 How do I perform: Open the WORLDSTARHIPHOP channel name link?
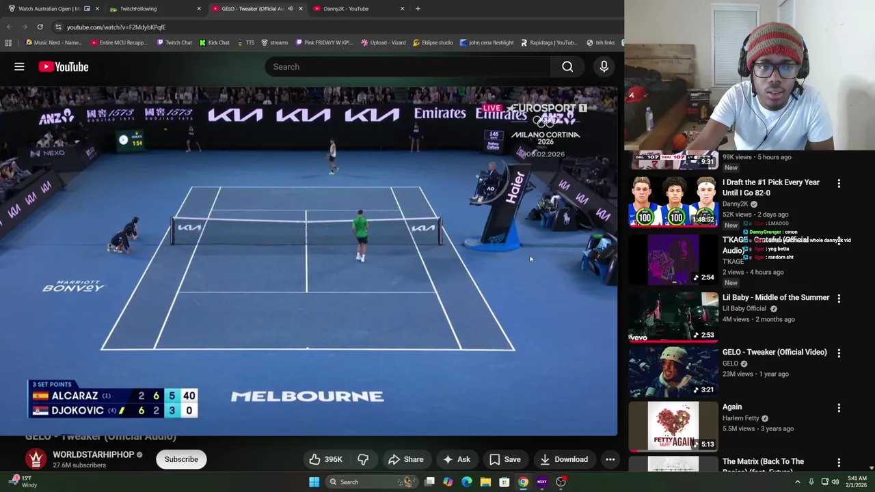point(93,454)
